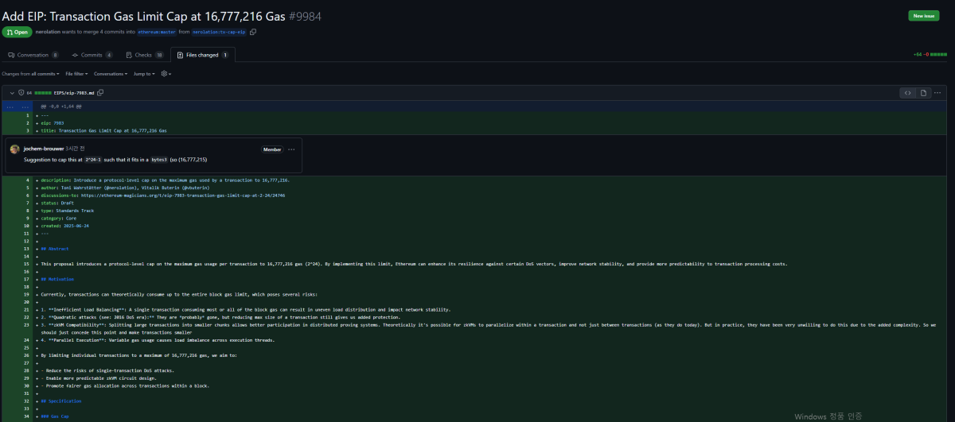Open jochem-brouwer profile link

click(x=43, y=149)
